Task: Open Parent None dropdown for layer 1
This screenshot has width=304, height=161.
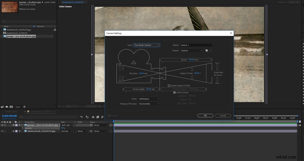Action: pos(101,125)
